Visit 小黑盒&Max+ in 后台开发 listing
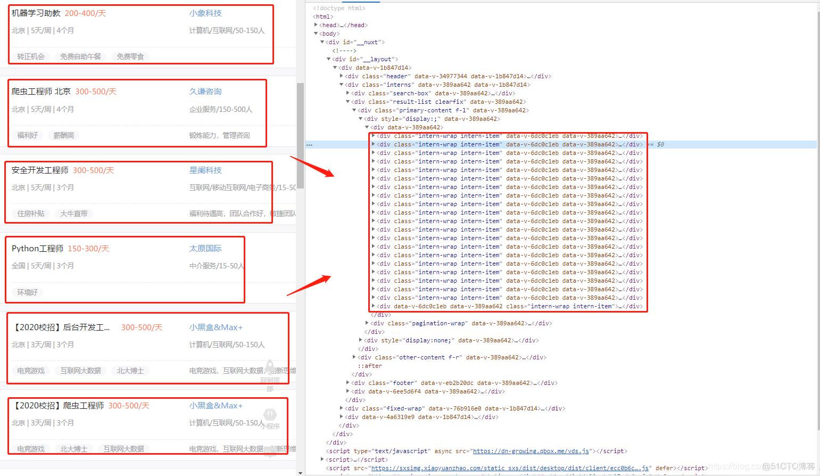The height and width of the screenshot is (476, 820). tap(216, 327)
